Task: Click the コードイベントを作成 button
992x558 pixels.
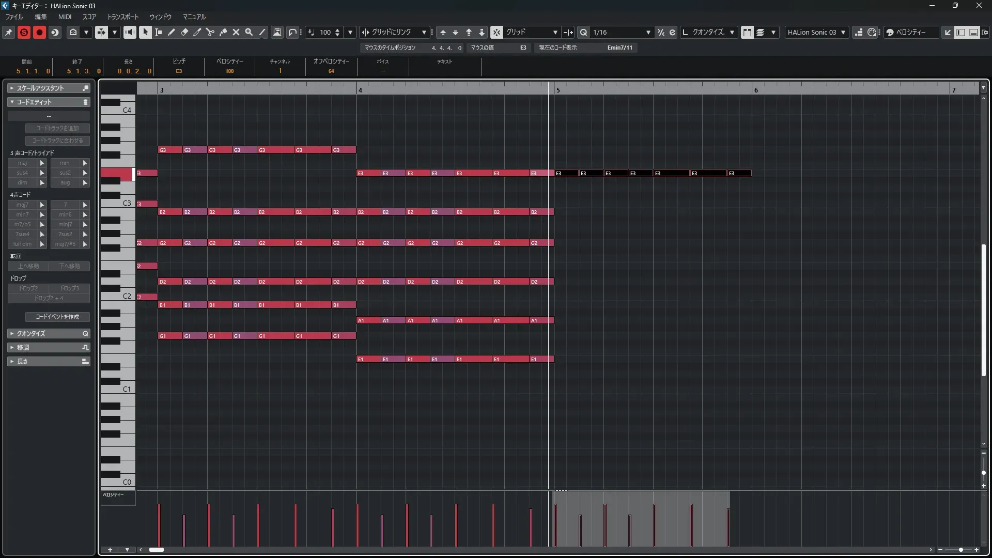Action: (57, 317)
